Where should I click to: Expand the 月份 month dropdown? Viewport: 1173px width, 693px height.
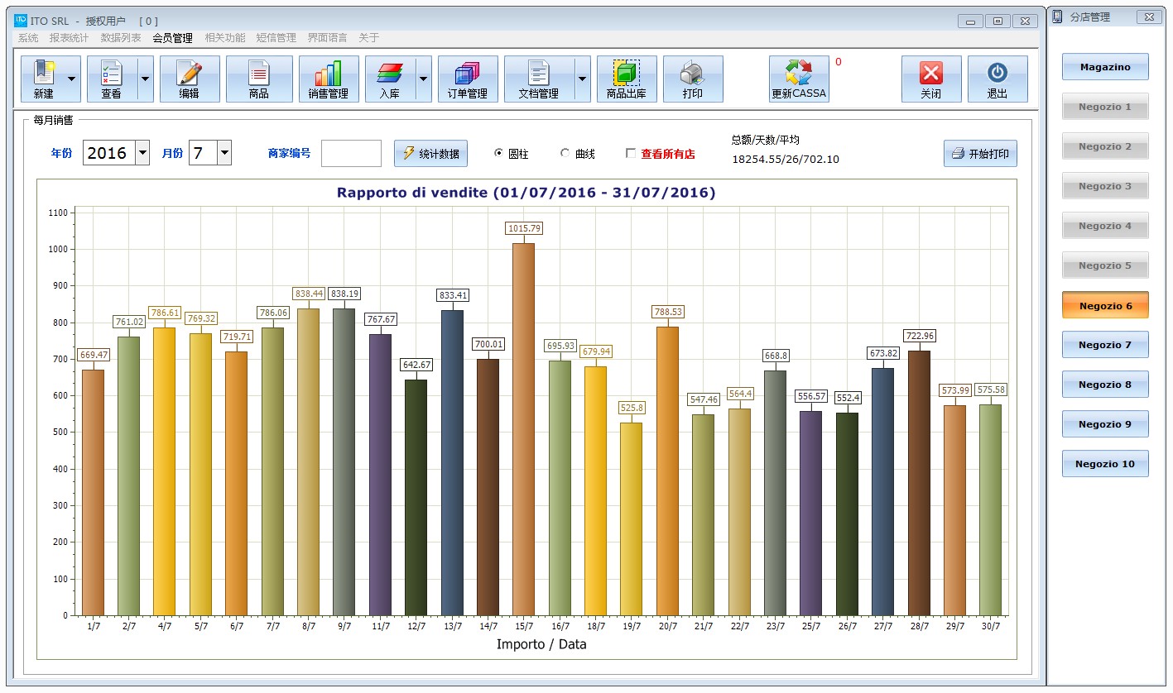click(x=224, y=152)
